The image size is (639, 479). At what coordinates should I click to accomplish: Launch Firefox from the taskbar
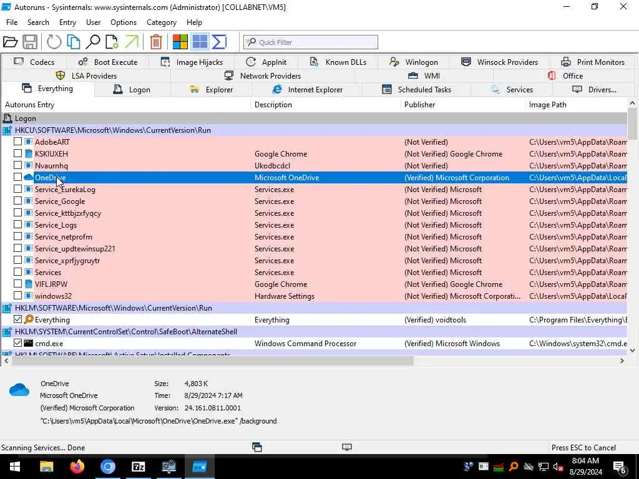[77, 467]
